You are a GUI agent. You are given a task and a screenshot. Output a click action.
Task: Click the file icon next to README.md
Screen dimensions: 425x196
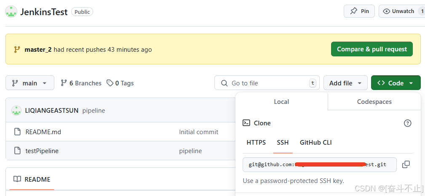point(17,132)
